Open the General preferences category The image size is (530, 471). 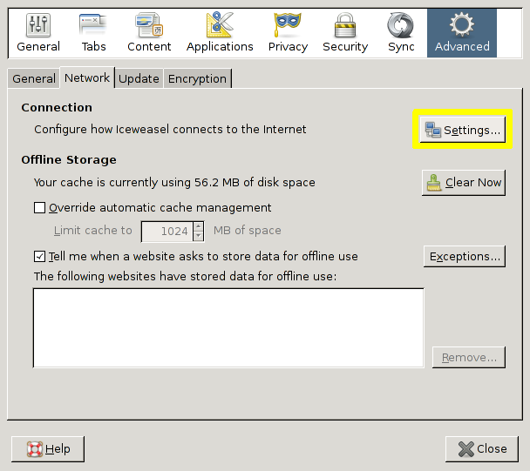tap(38, 33)
